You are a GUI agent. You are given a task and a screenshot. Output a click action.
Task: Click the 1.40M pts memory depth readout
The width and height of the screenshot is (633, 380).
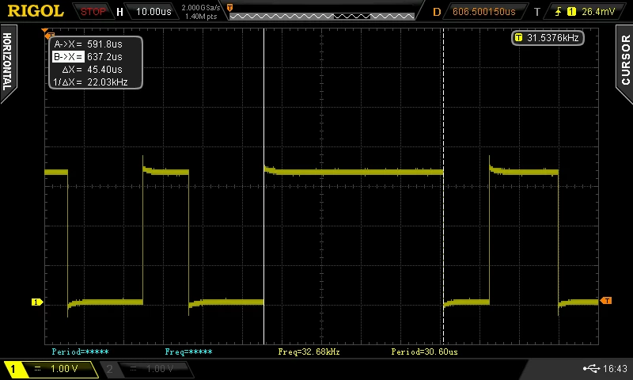tap(201, 17)
